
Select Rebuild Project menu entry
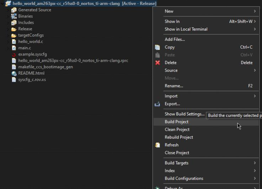(179, 137)
